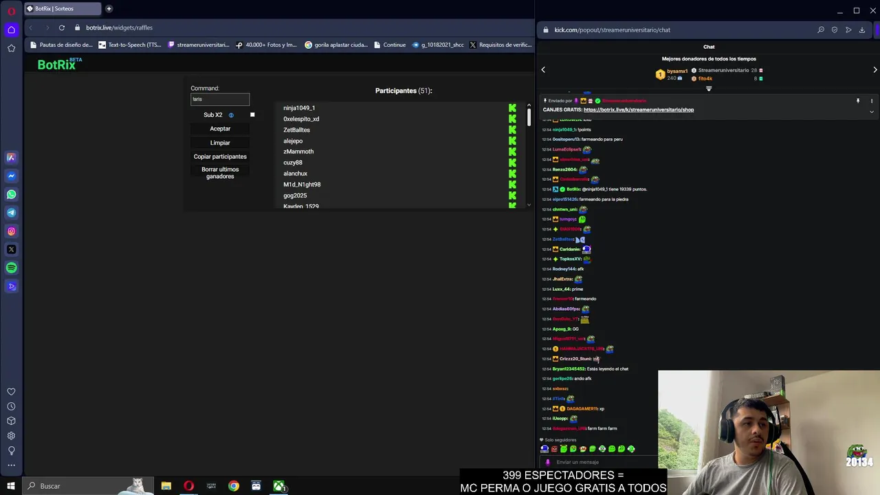This screenshot has height=495, width=880.
Task: Open a new tab with plus button
Action: coord(109,9)
